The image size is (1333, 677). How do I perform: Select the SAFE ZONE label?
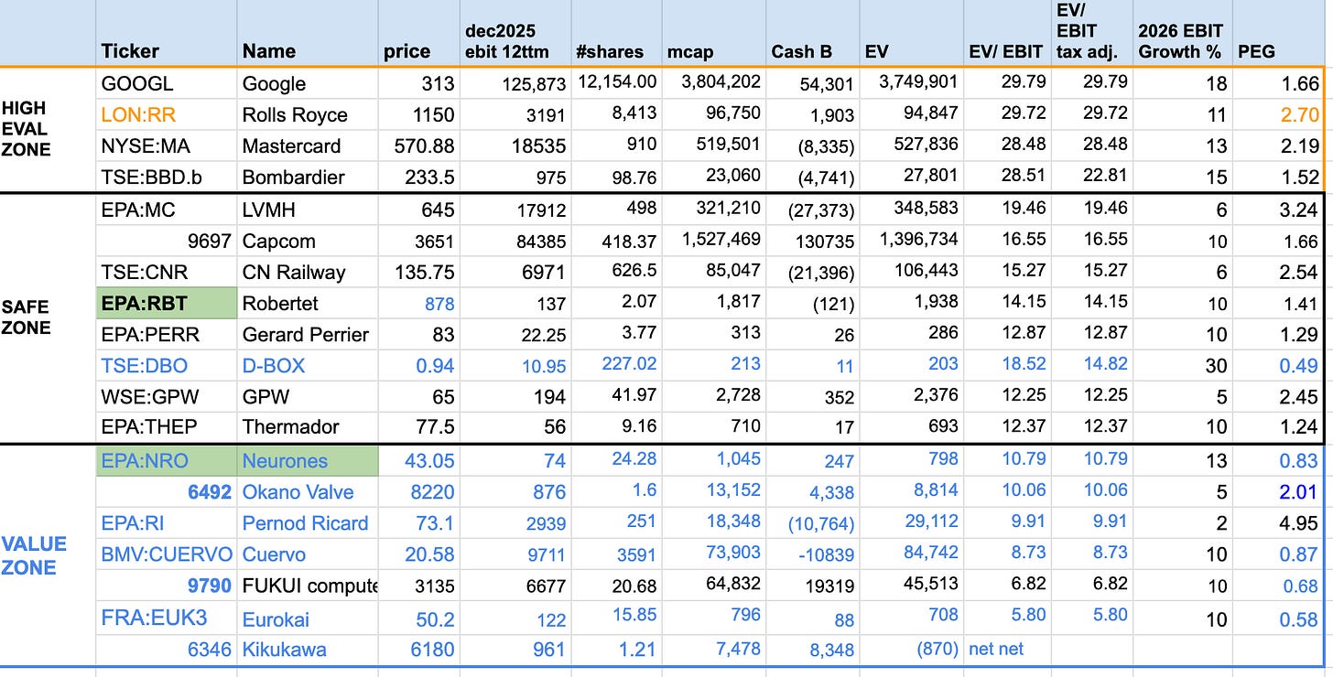(x=26, y=317)
